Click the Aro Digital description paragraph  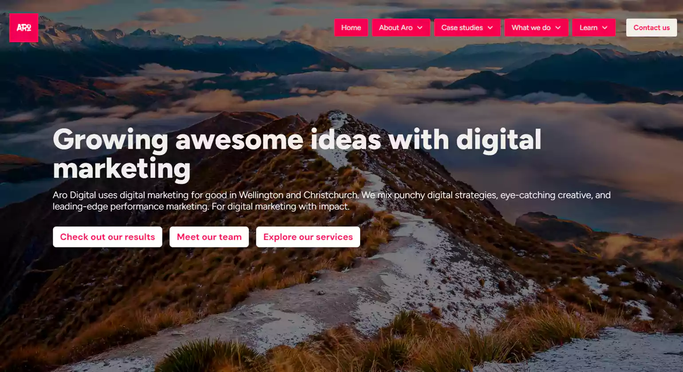332,201
